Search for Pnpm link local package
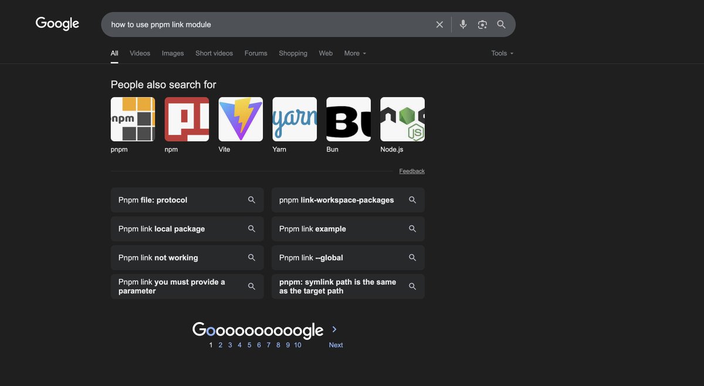Viewport: 704px width, 386px height. (x=187, y=228)
